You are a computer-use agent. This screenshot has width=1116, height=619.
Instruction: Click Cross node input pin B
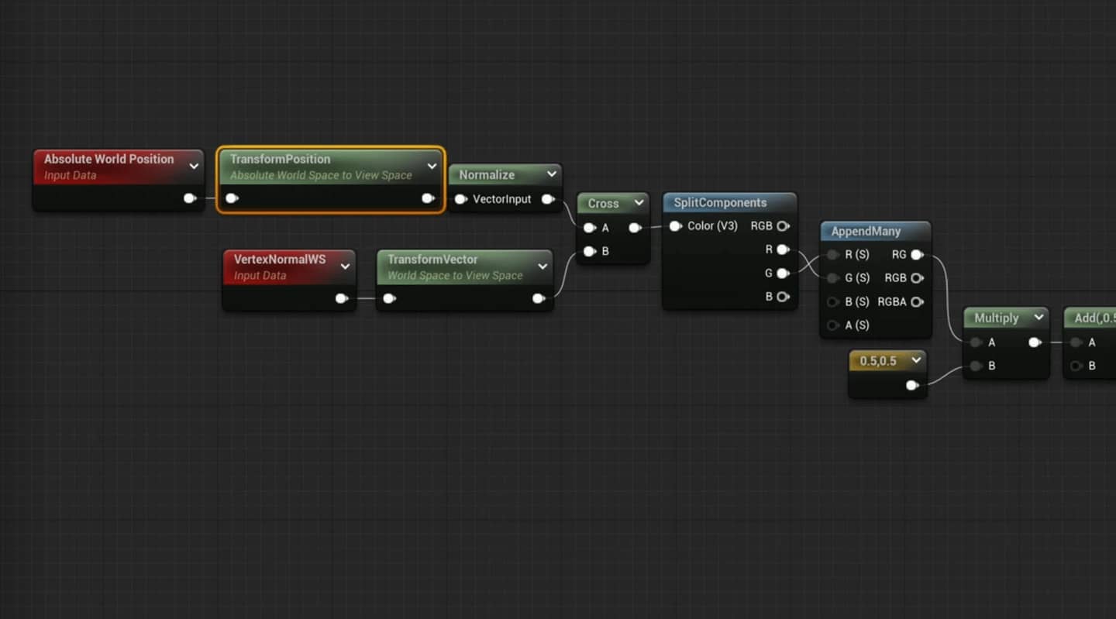(590, 251)
